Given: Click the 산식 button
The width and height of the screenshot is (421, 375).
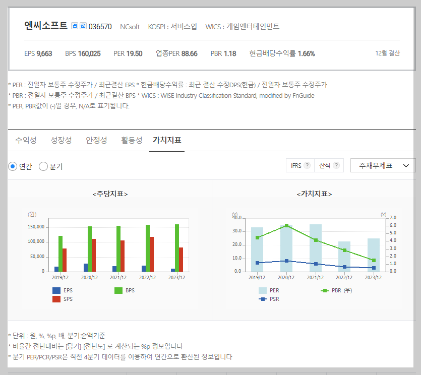Looking at the screenshot, I should tap(329, 165).
